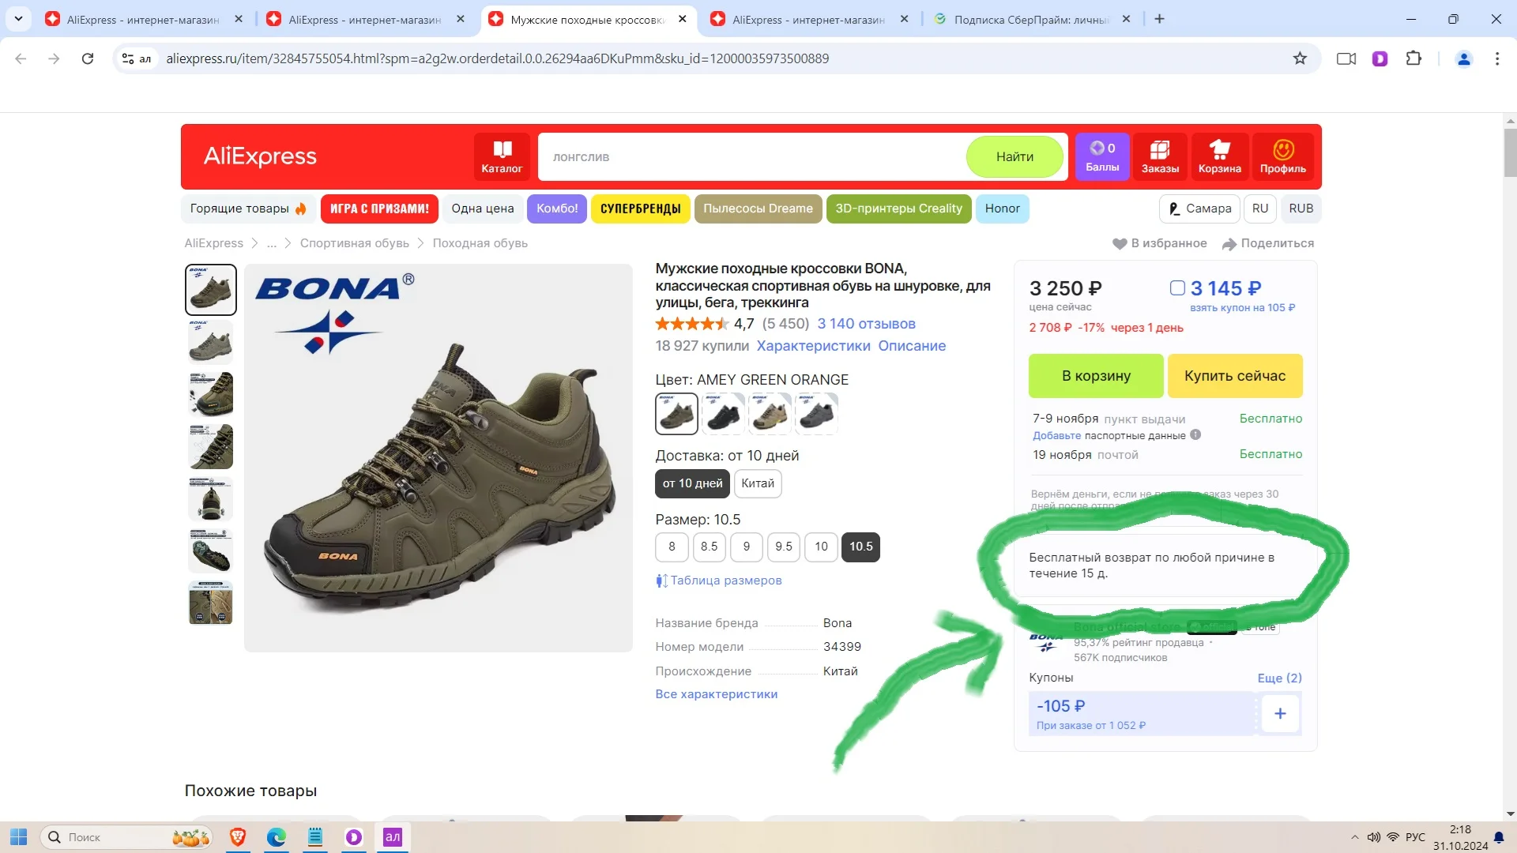Switch to the Подписка СберПрайм tab

click(x=1033, y=19)
